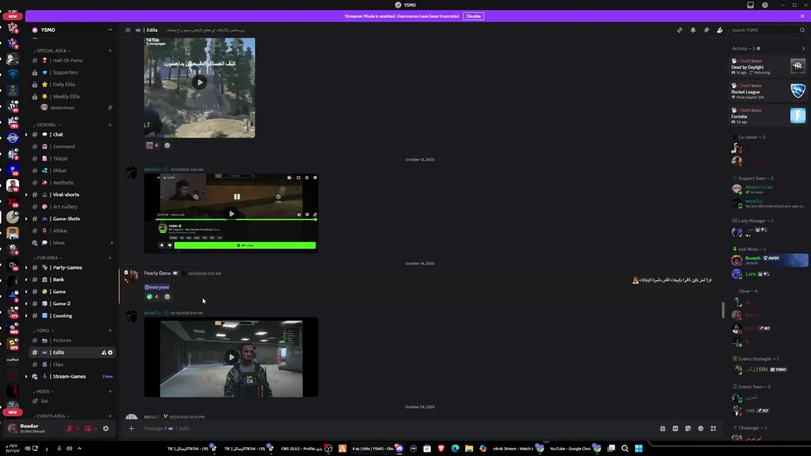Open User Settings gear icon
811x456 pixels.
tap(106, 429)
